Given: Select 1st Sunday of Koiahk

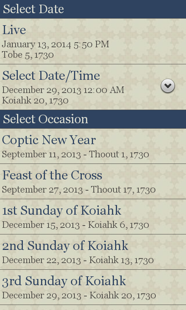Looking at the screenshot, I should click(x=93, y=217).
